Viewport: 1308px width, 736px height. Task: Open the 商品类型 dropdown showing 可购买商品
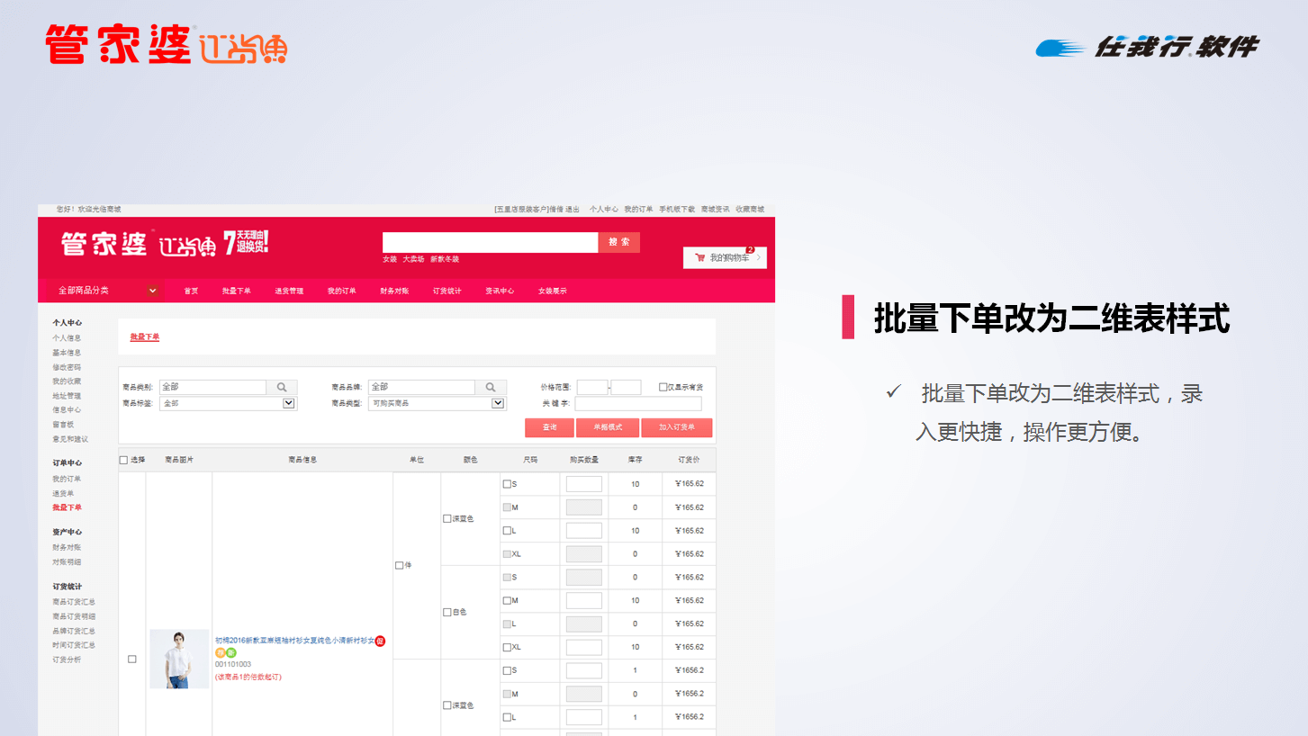click(498, 404)
